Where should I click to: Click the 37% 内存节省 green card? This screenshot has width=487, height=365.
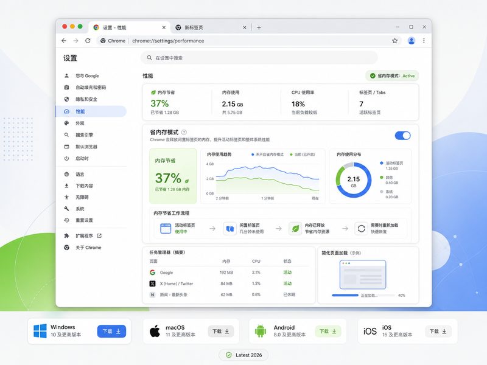pos(173,176)
